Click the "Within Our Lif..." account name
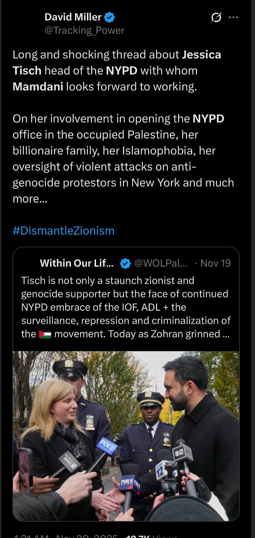255x538 pixels. [x=77, y=263]
